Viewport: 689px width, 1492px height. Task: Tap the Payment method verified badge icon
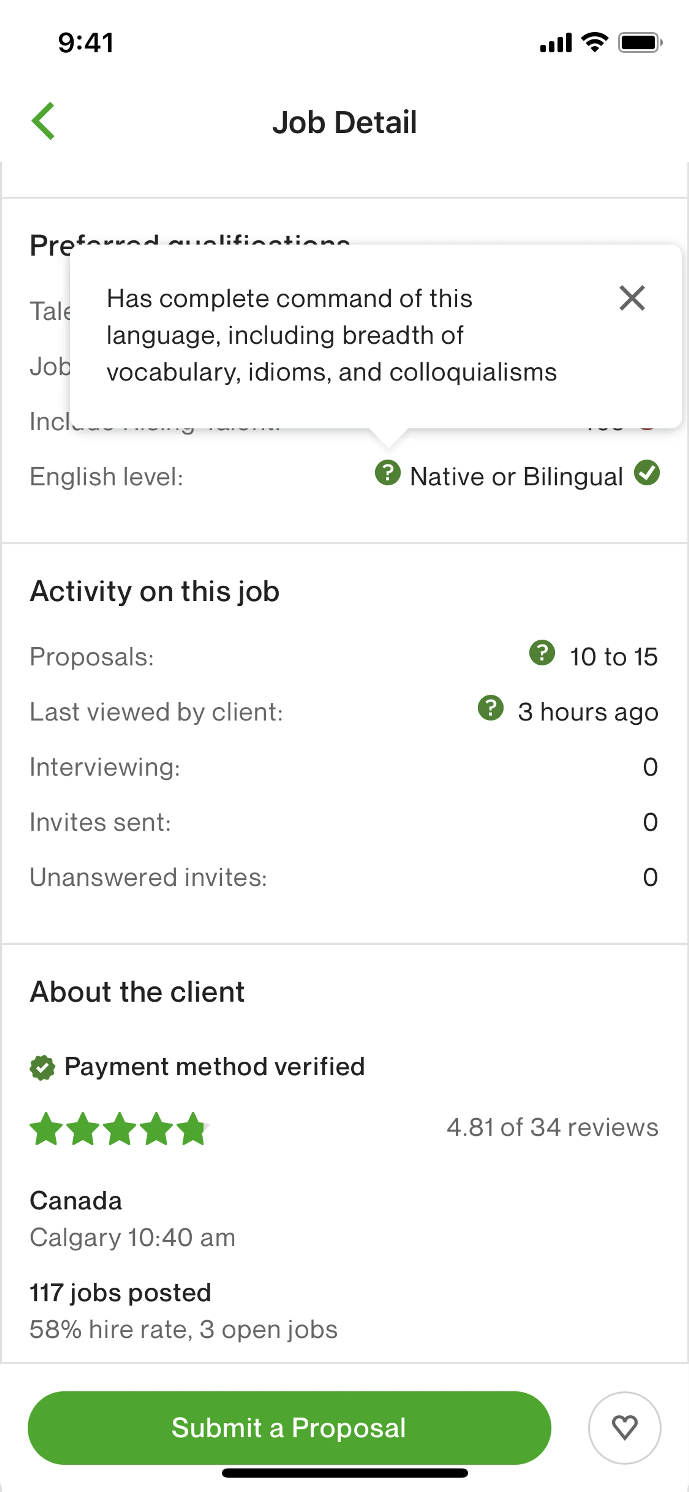tap(42, 1067)
